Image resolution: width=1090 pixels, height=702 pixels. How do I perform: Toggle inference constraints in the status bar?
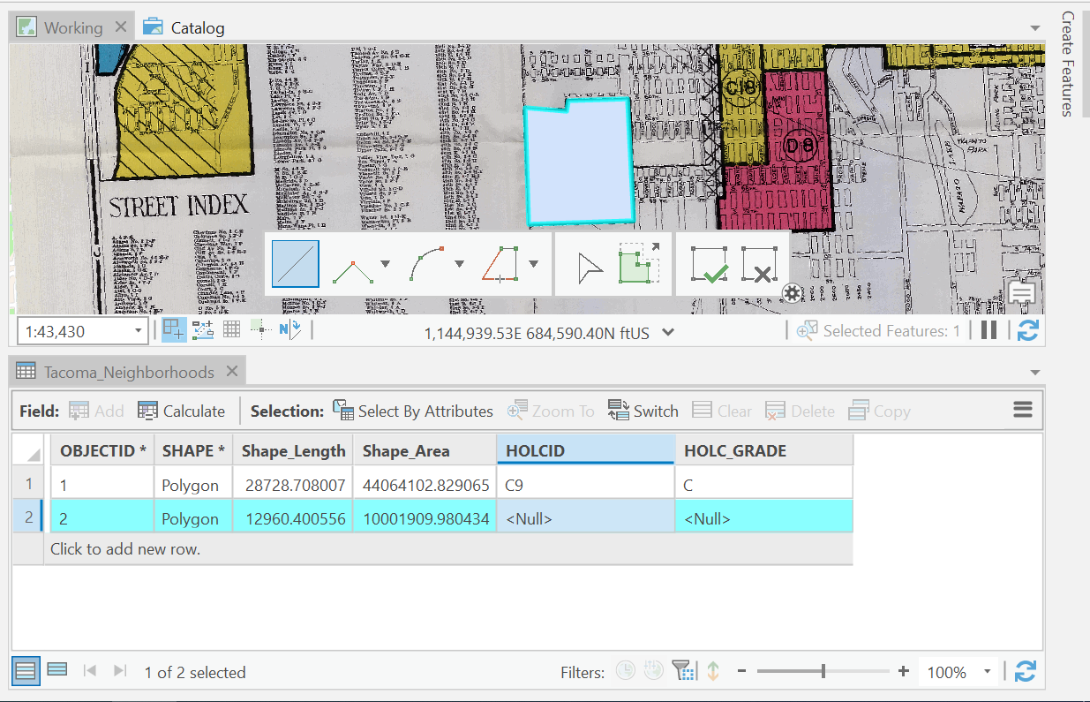point(260,330)
